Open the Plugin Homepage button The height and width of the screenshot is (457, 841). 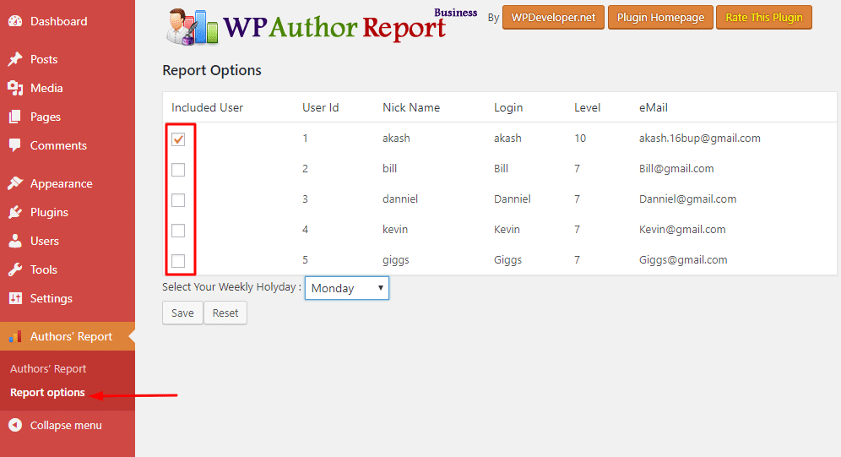(x=660, y=17)
